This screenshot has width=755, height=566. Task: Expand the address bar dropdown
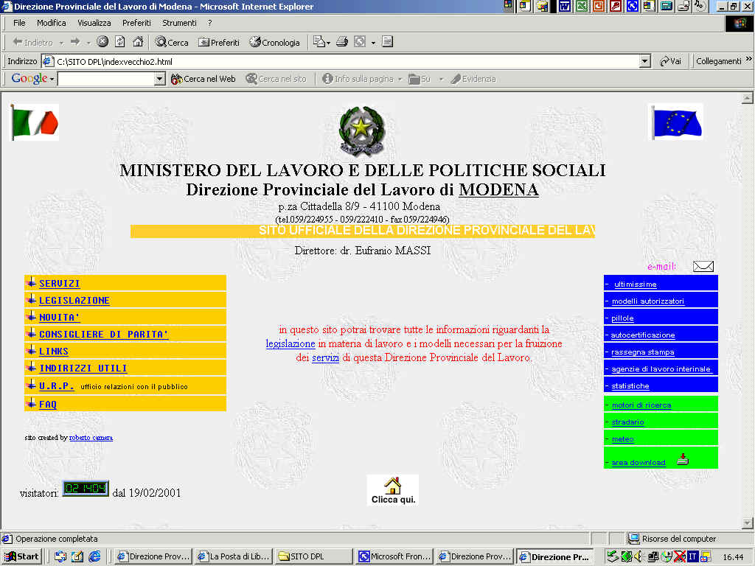click(x=645, y=61)
